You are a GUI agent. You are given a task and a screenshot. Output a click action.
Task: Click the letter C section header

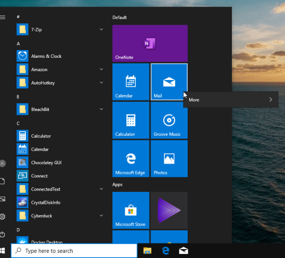[x=18, y=123]
